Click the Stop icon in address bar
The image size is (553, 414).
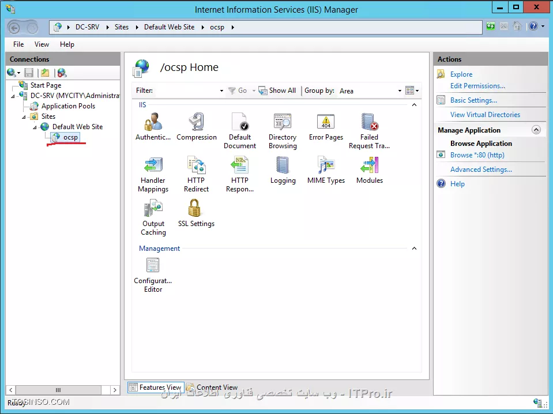tap(504, 26)
